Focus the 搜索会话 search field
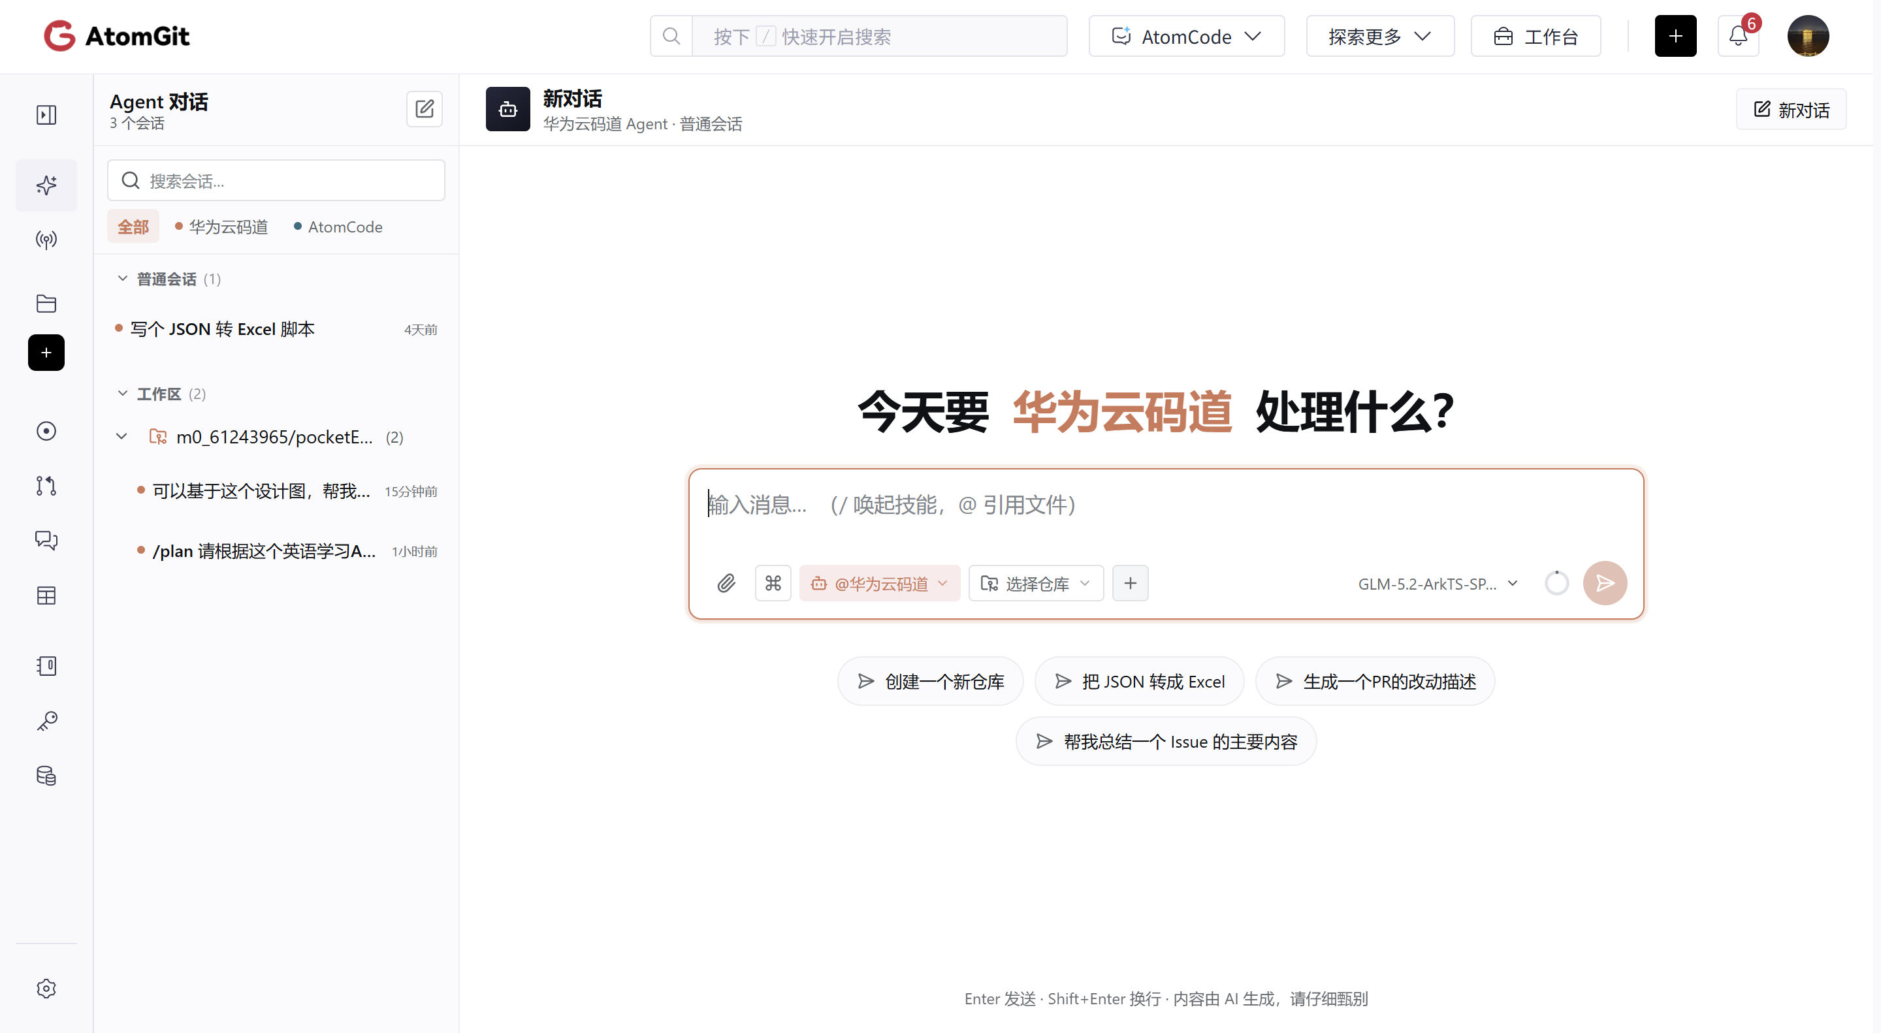This screenshot has width=1881, height=1033. tap(276, 180)
